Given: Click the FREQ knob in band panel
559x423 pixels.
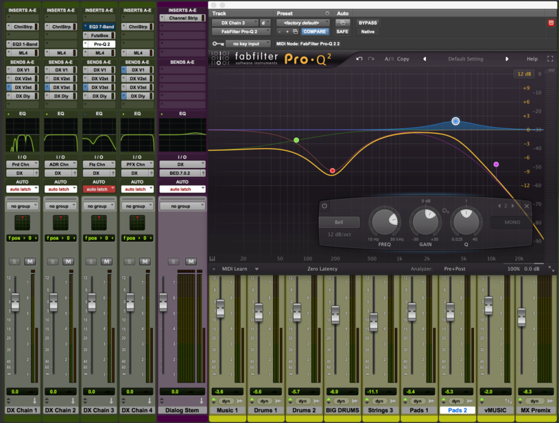Looking at the screenshot, I should tap(385, 221).
